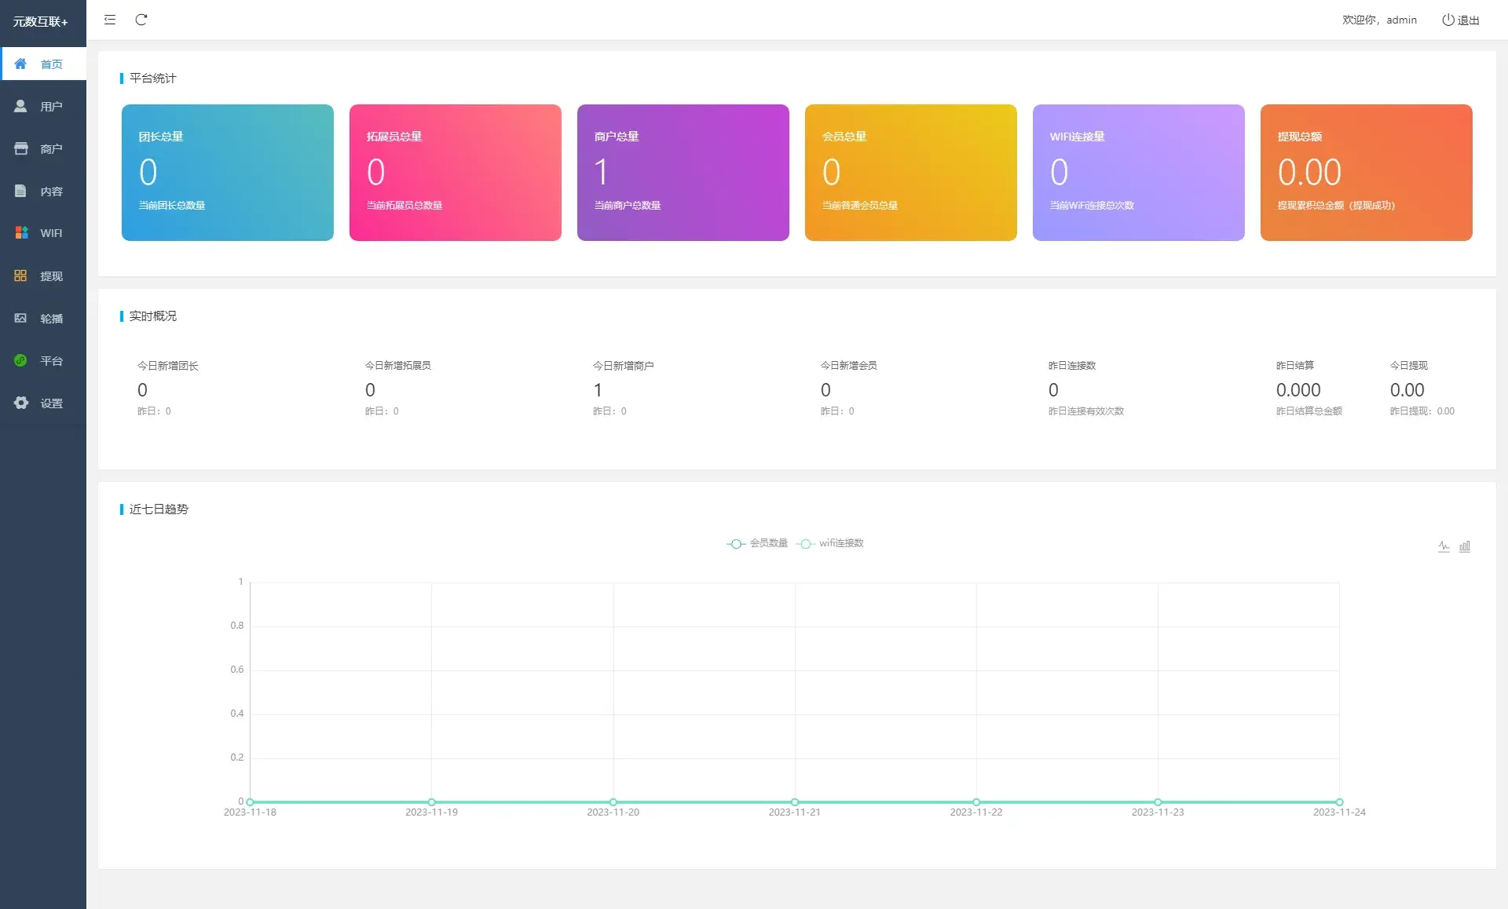Click the WIFI colored grid icon
Image resolution: width=1508 pixels, height=909 pixels.
21,233
